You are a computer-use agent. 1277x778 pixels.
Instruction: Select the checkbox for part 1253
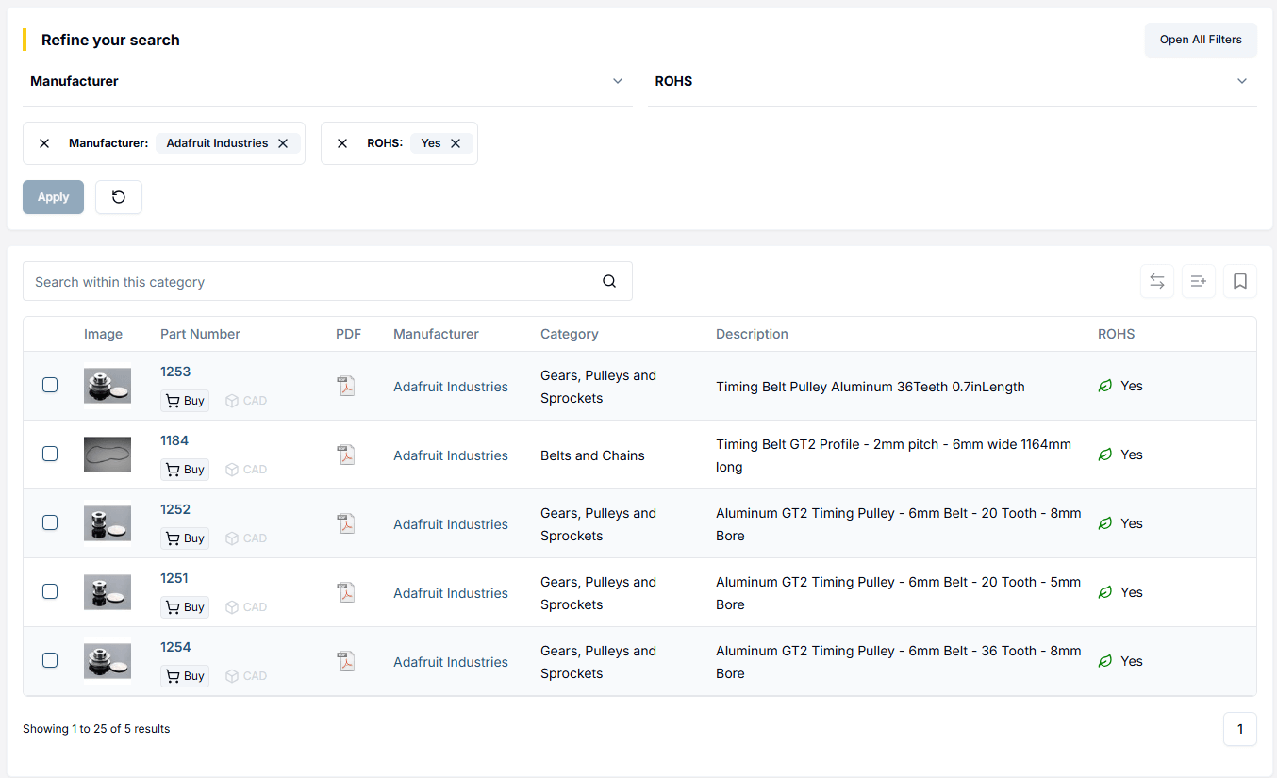50,385
